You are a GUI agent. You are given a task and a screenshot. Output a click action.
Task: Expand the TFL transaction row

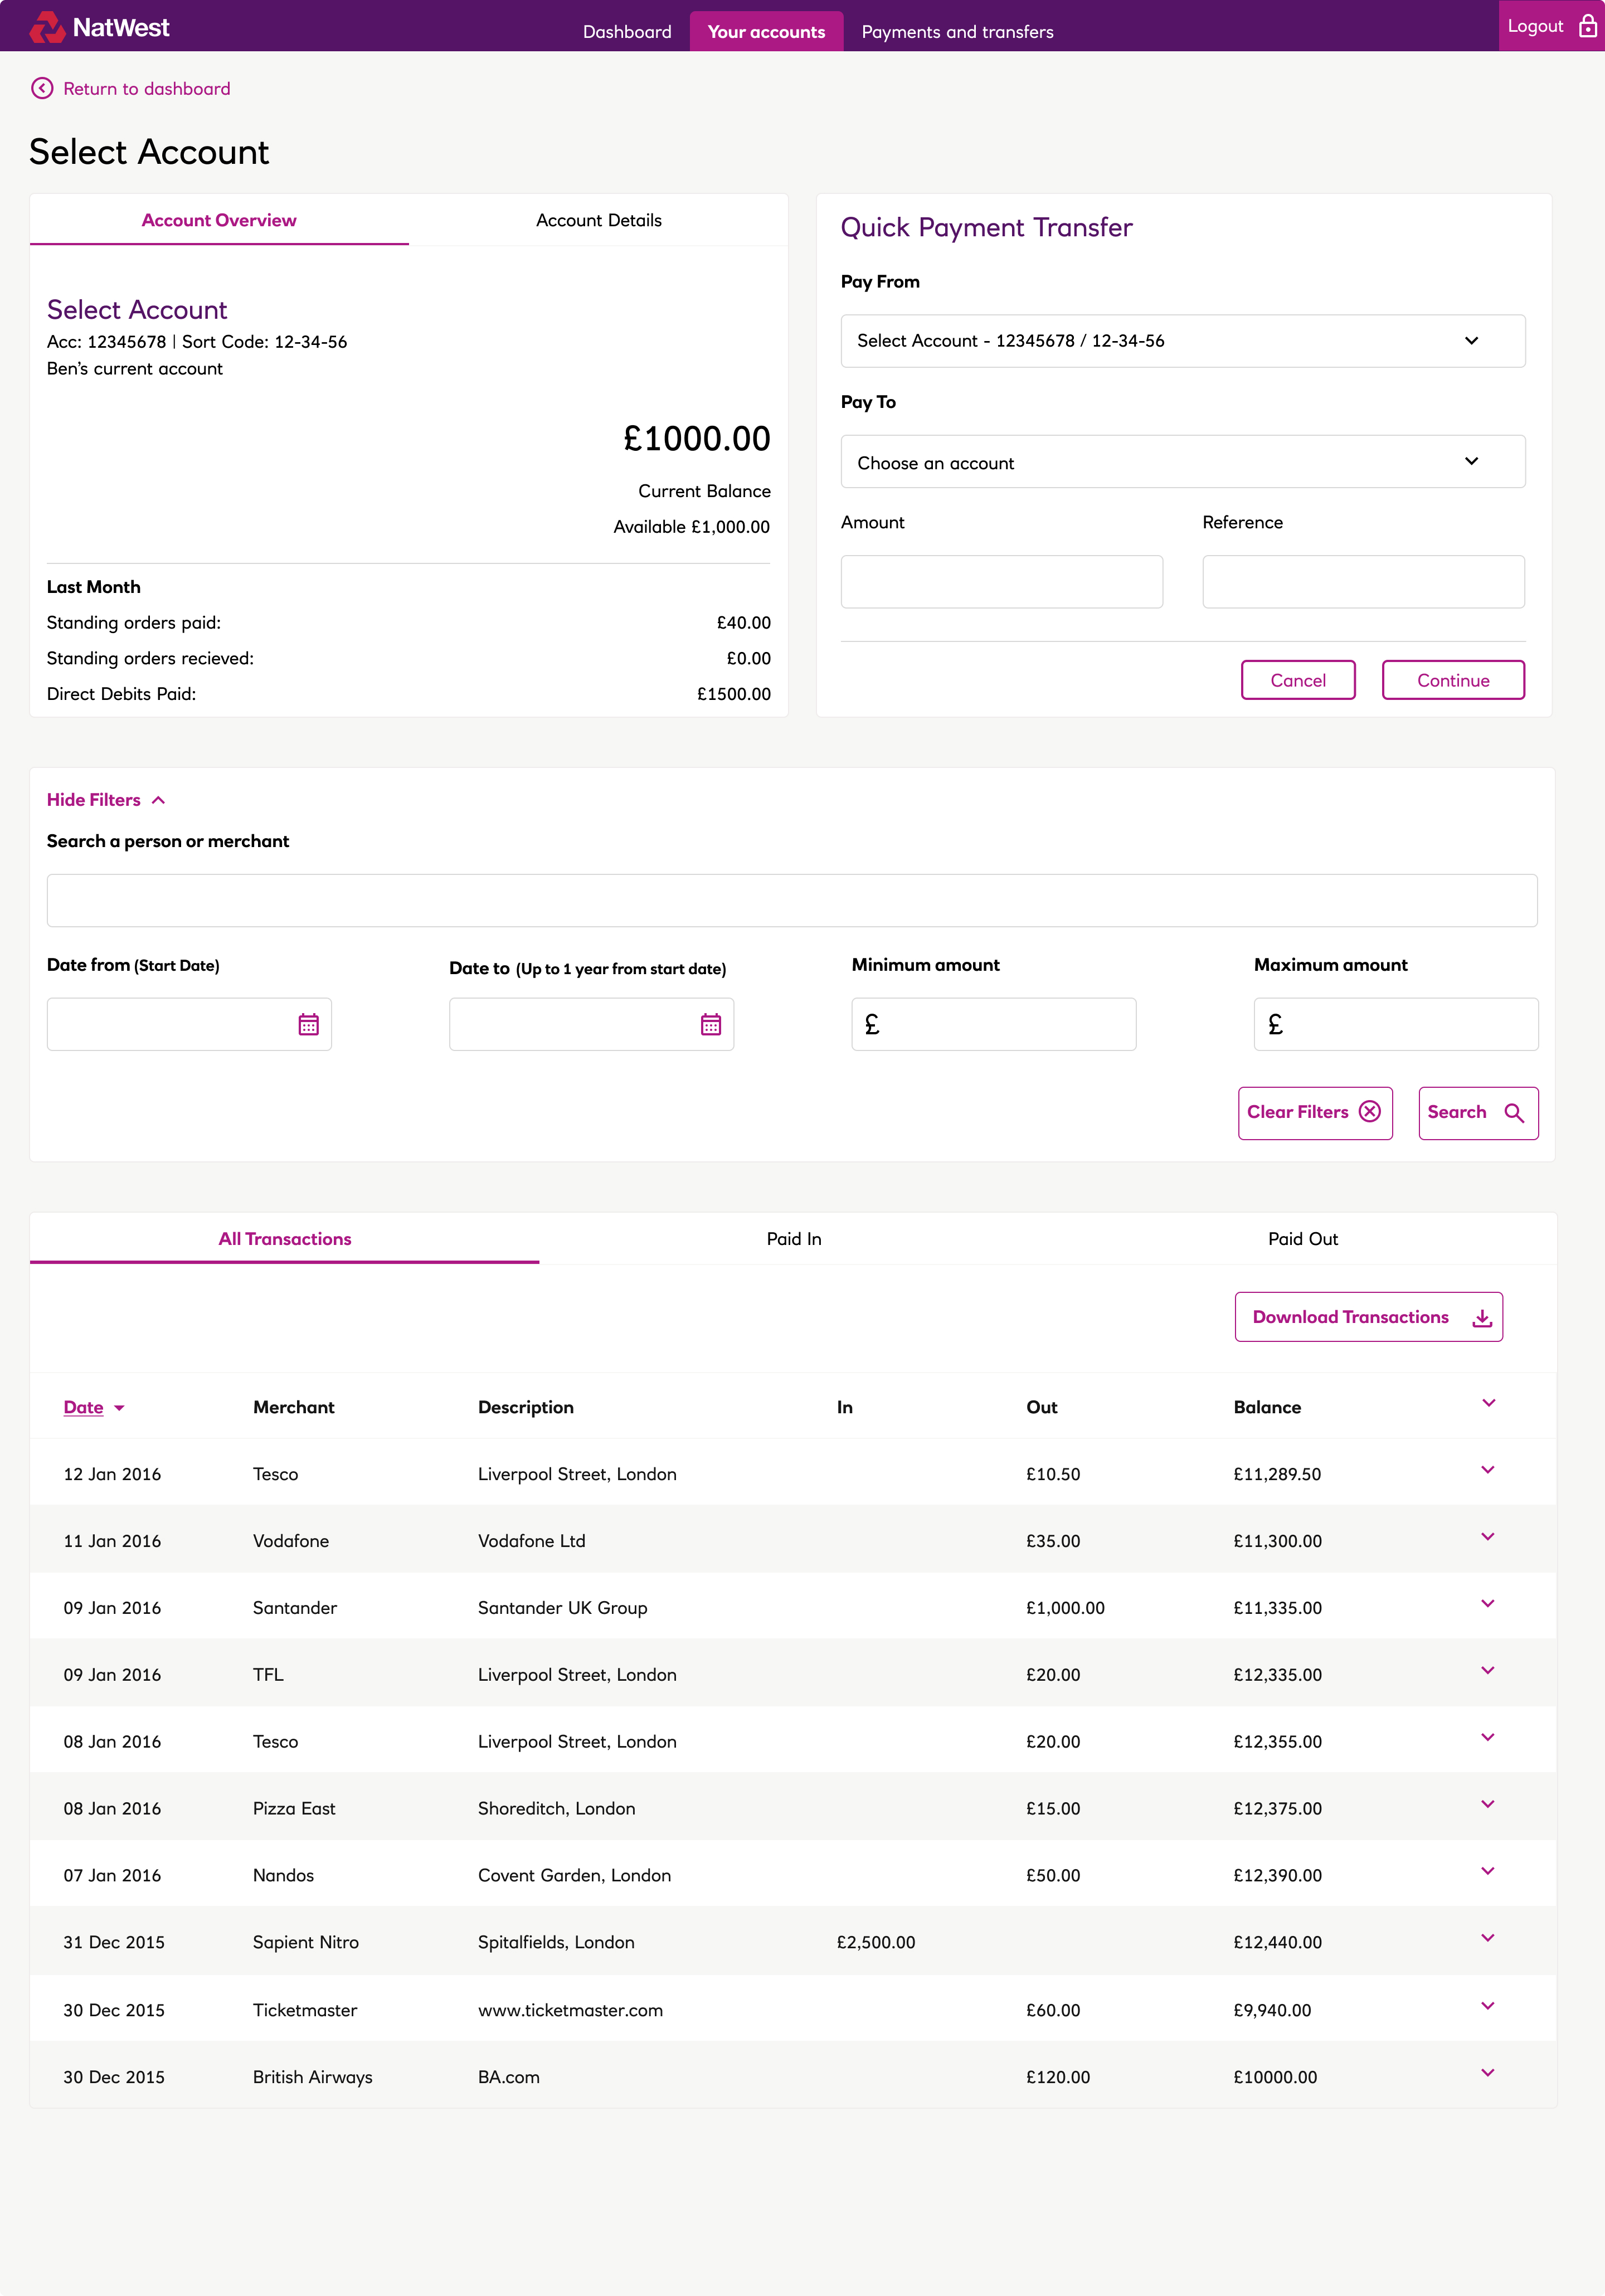pyautogui.click(x=1488, y=1671)
